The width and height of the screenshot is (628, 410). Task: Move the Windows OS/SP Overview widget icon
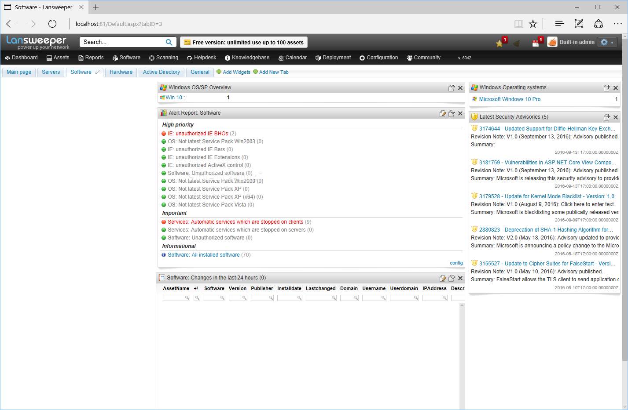point(452,87)
